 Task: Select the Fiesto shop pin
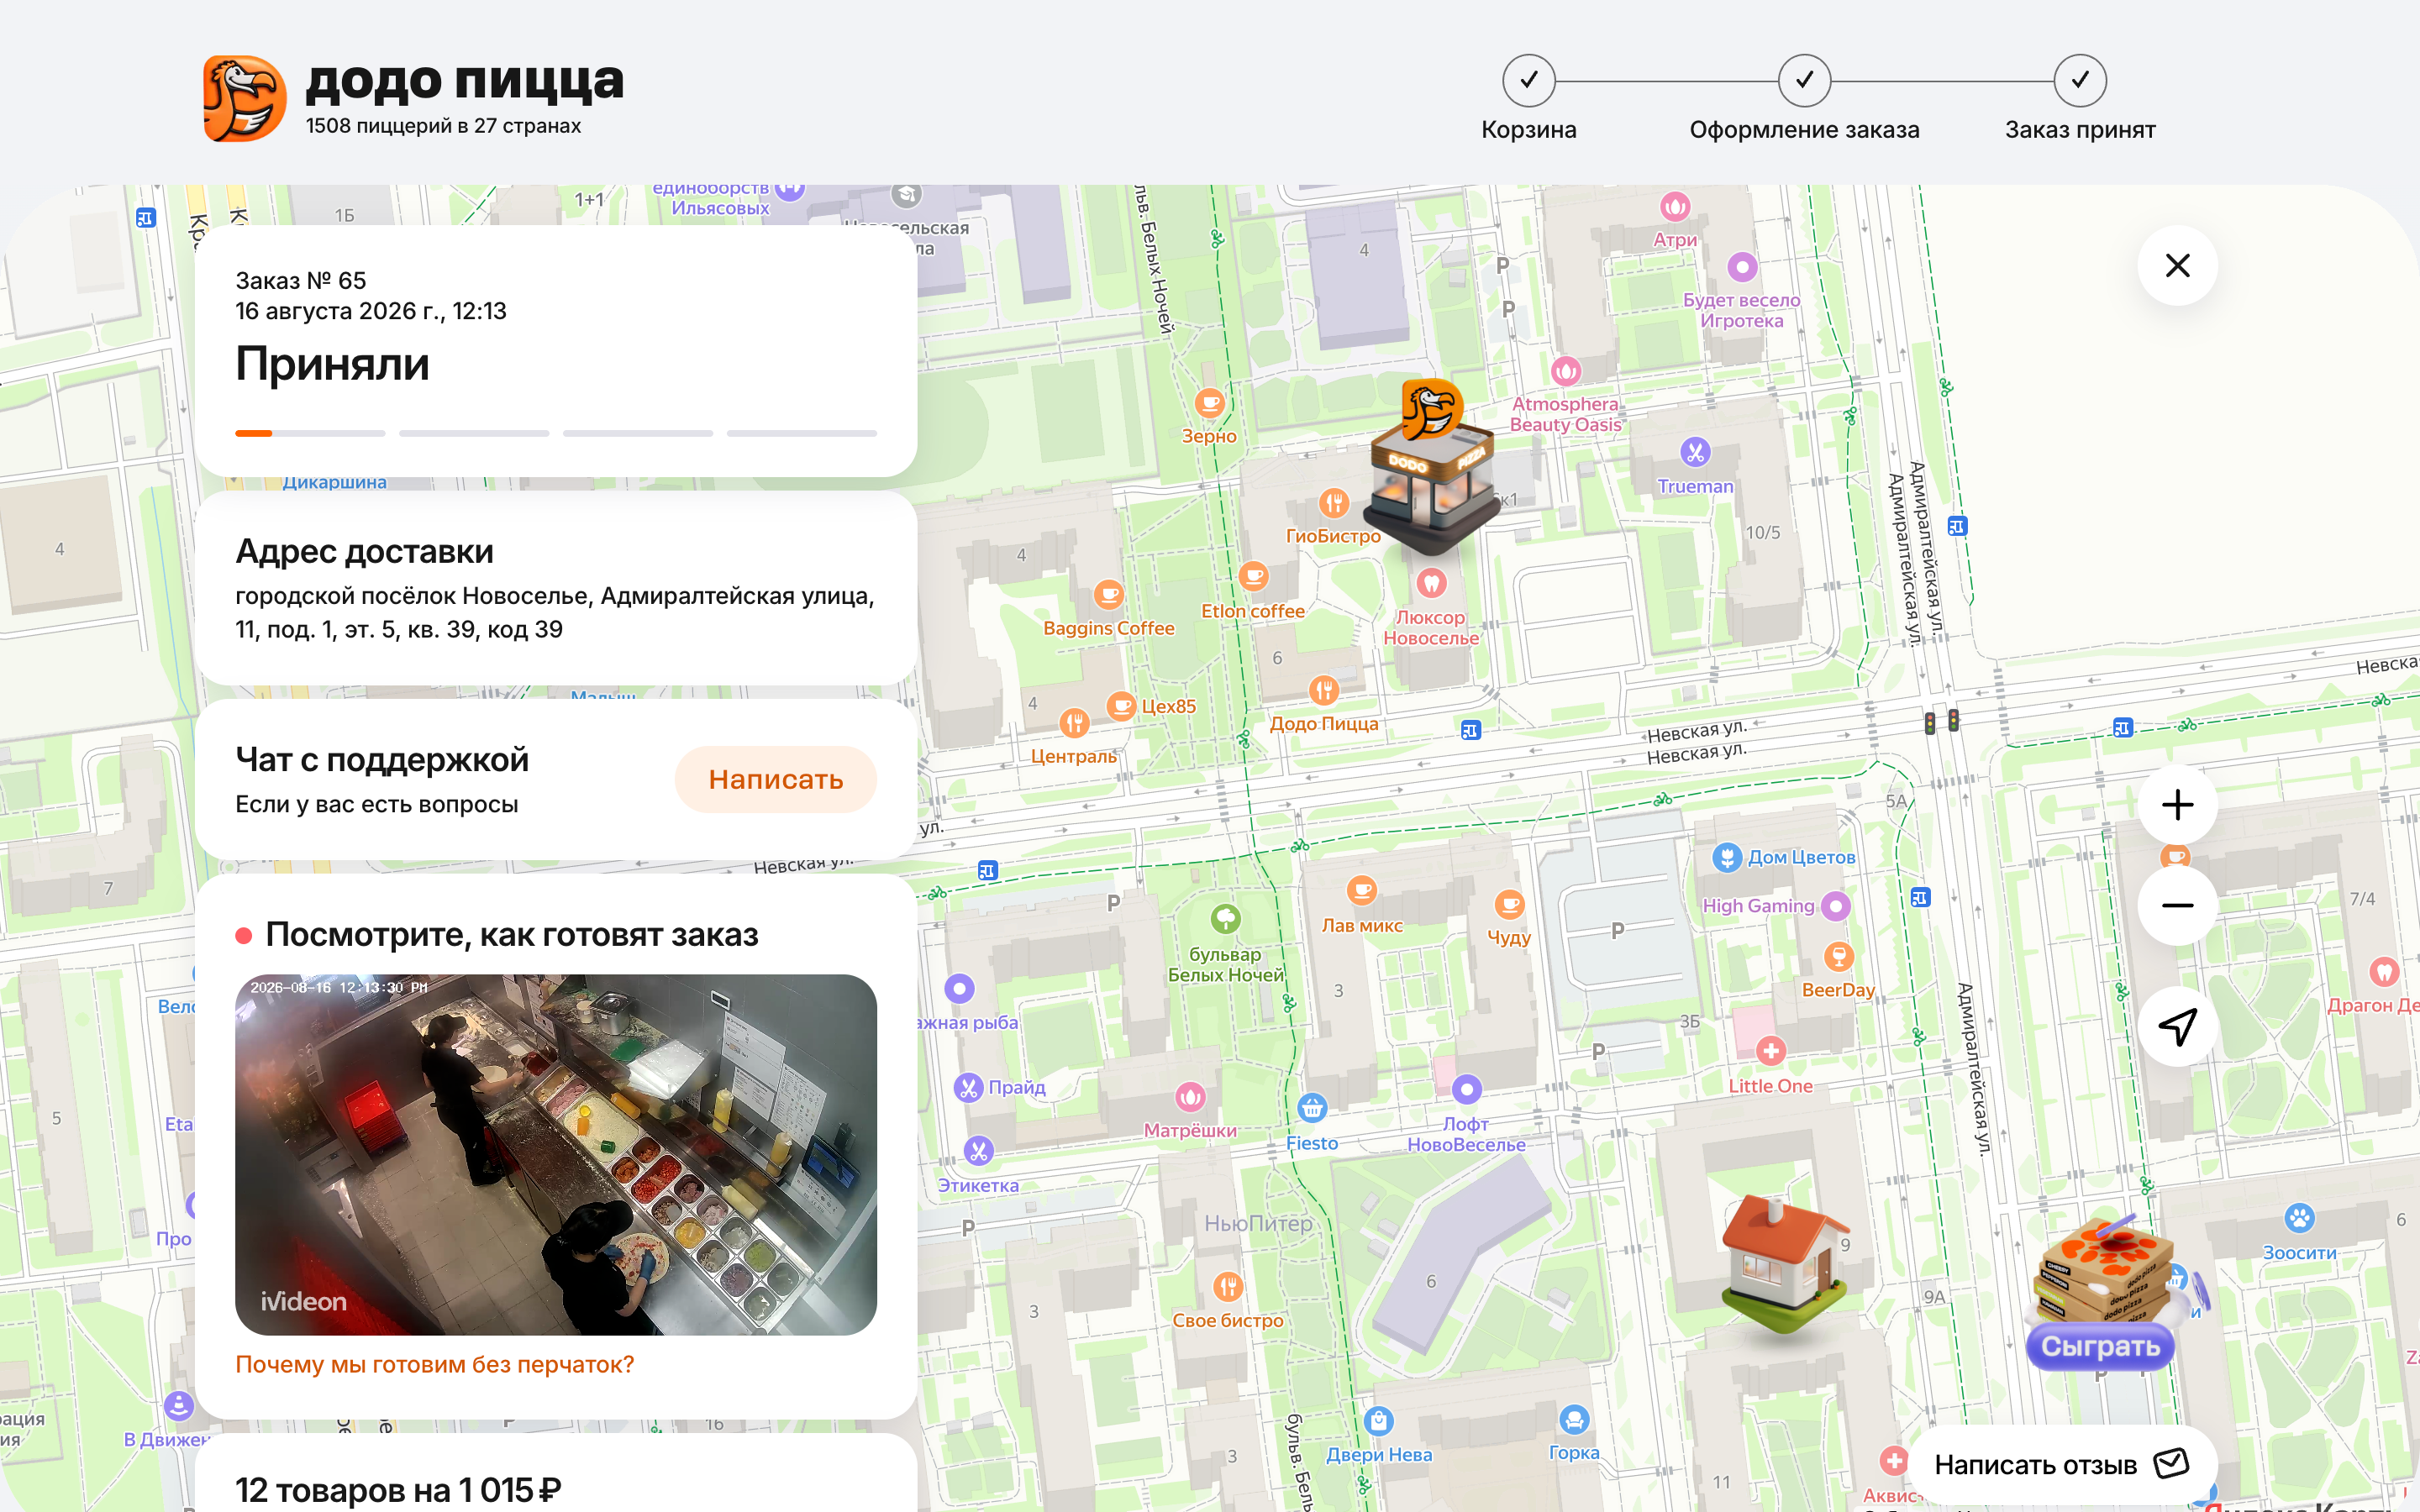click(1312, 1107)
